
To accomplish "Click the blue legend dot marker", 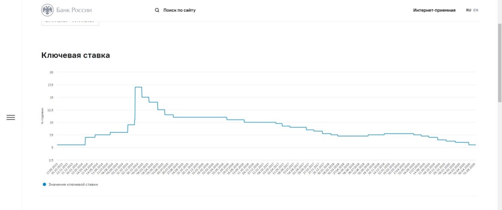I will pos(44,184).
